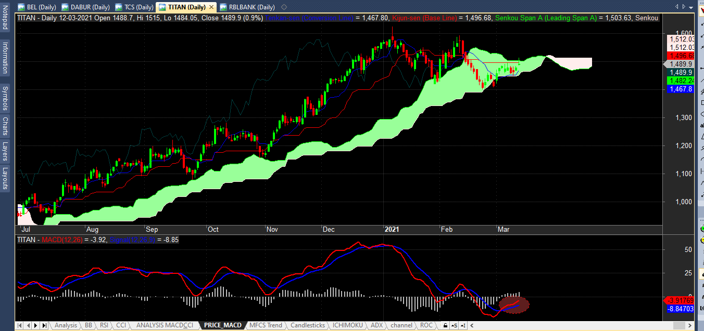Open the ADX sheet tab
The width and height of the screenshot is (704, 331).
click(x=376, y=325)
